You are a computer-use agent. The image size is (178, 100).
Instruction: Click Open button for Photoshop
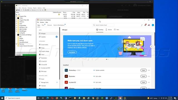[x=144, y=70]
